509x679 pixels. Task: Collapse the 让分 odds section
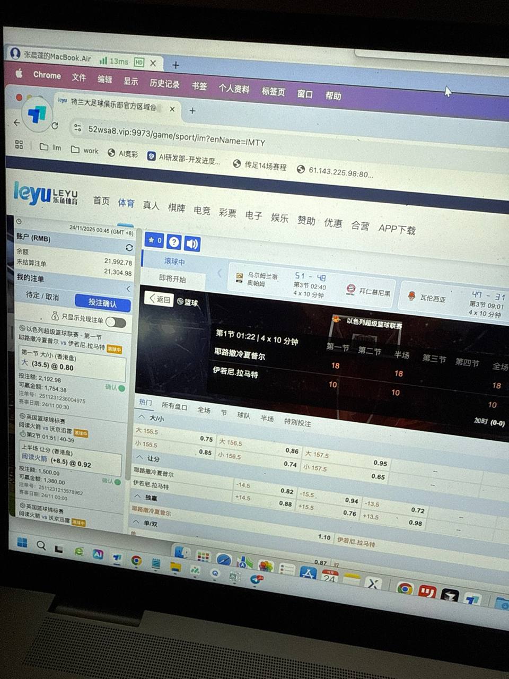[x=139, y=457]
